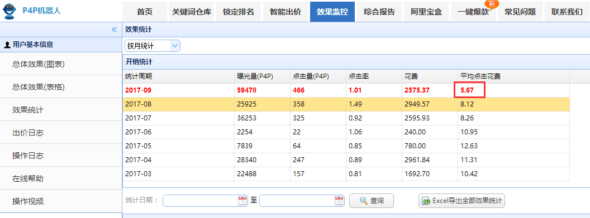Screen dimensions: 590x218
Task: Sort by the 花费 column header
Action: 429,76
